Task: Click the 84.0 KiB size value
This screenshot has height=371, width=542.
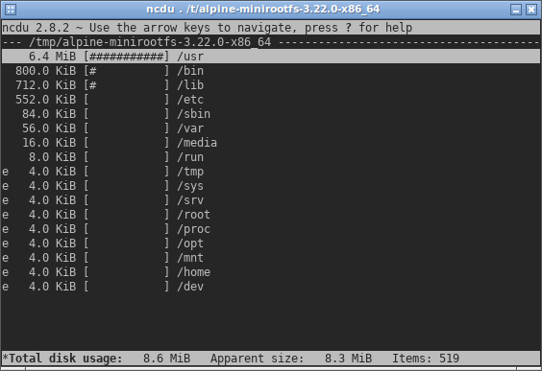Action: [49, 114]
